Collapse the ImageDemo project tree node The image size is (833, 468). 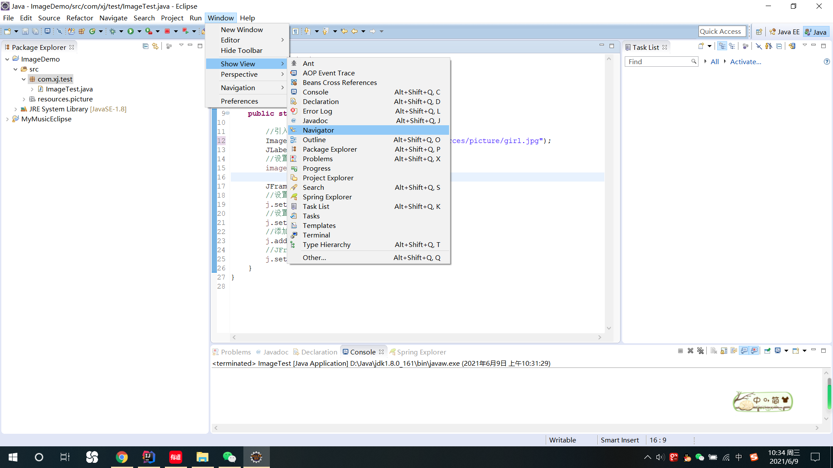click(x=7, y=59)
